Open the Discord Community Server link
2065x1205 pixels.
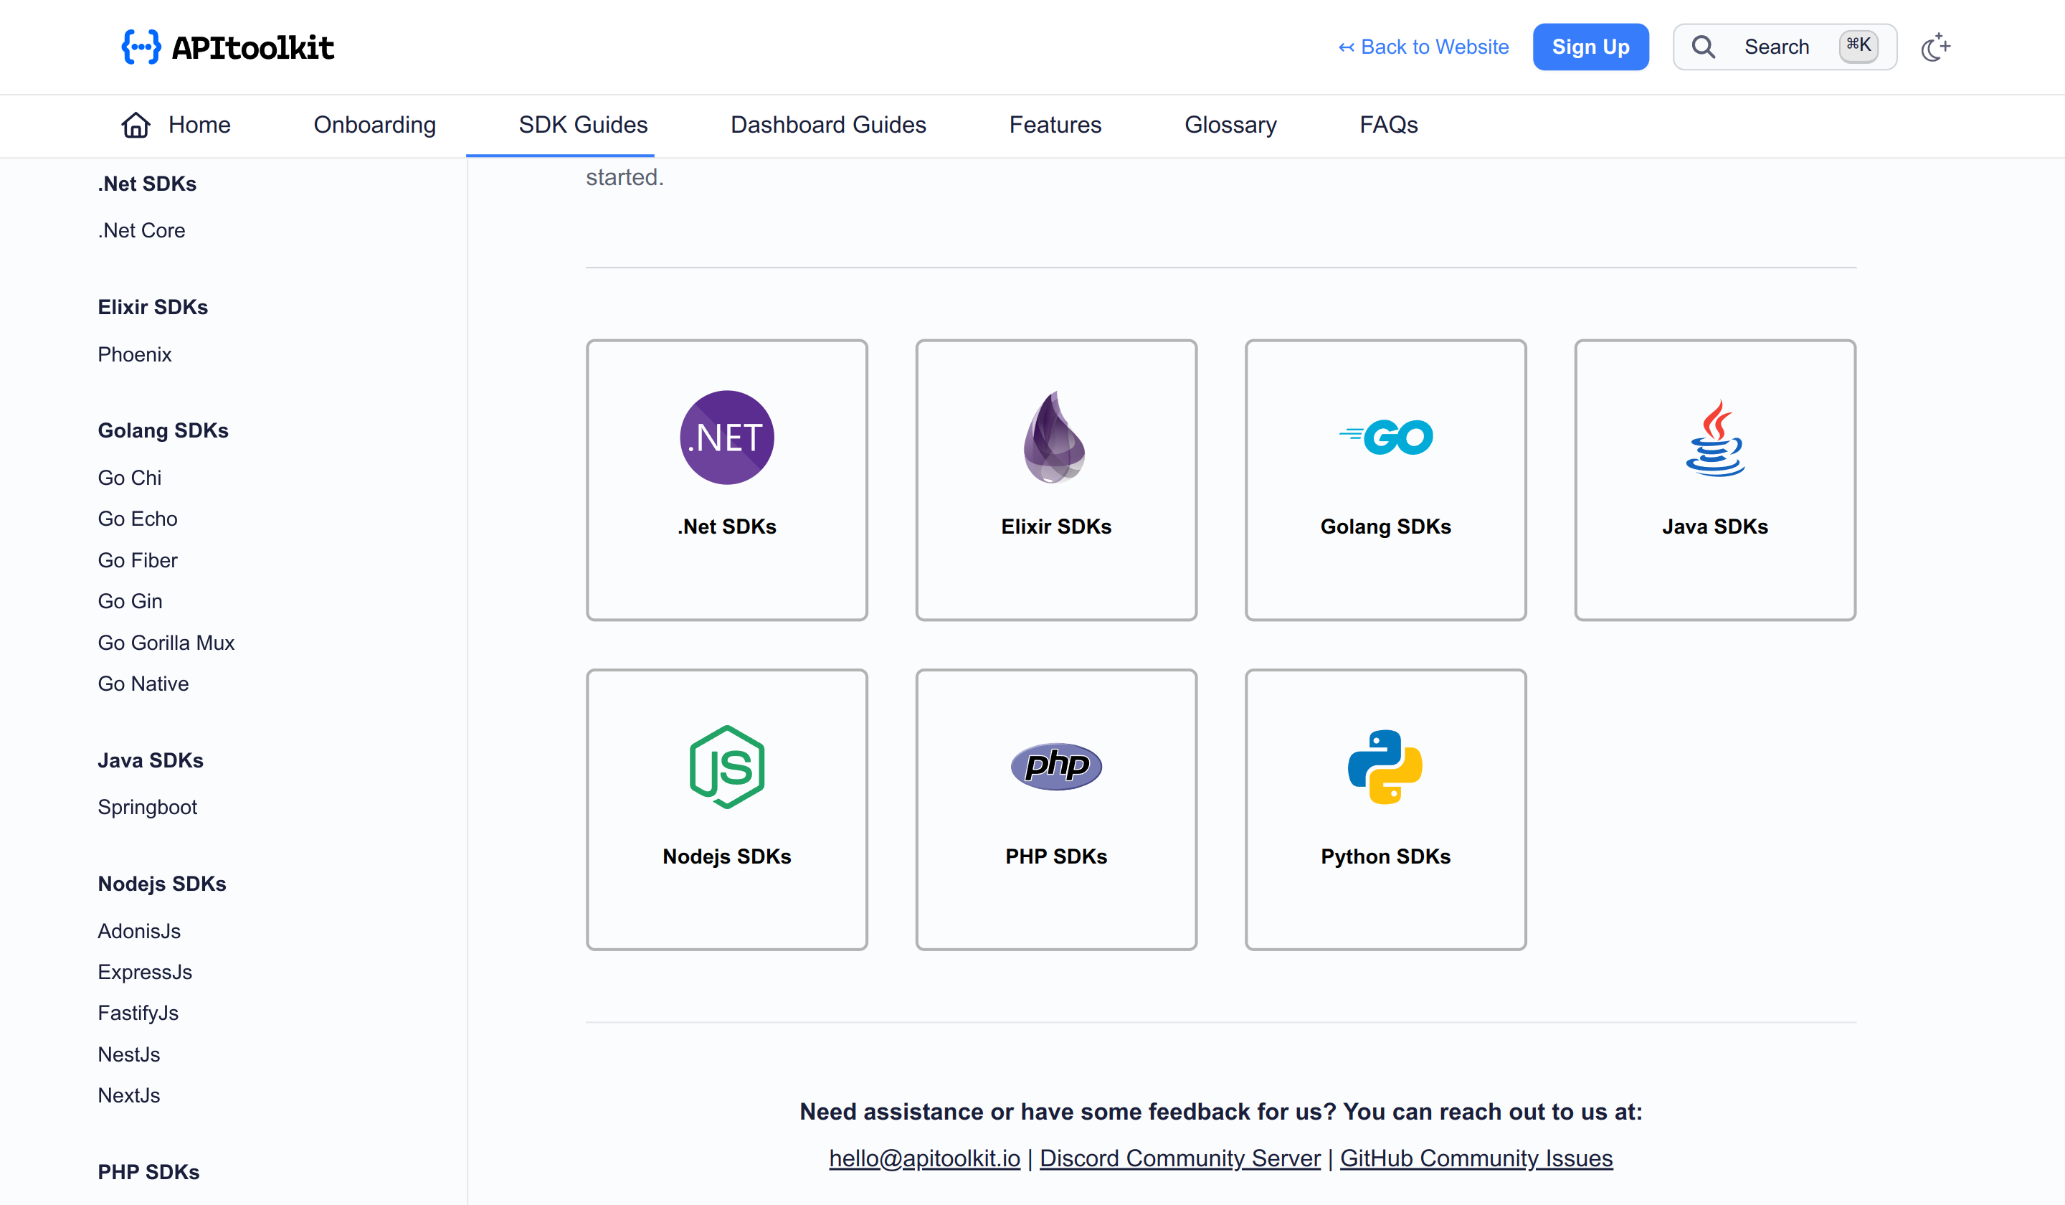pyautogui.click(x=1179, y=1158)
